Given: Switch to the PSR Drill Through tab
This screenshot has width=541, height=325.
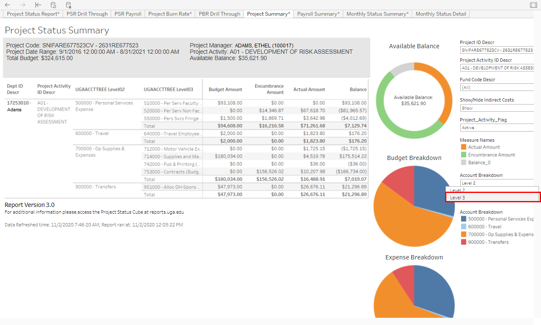Looking at the screenshot, I should pyautogui.click(x=87, y=14).
